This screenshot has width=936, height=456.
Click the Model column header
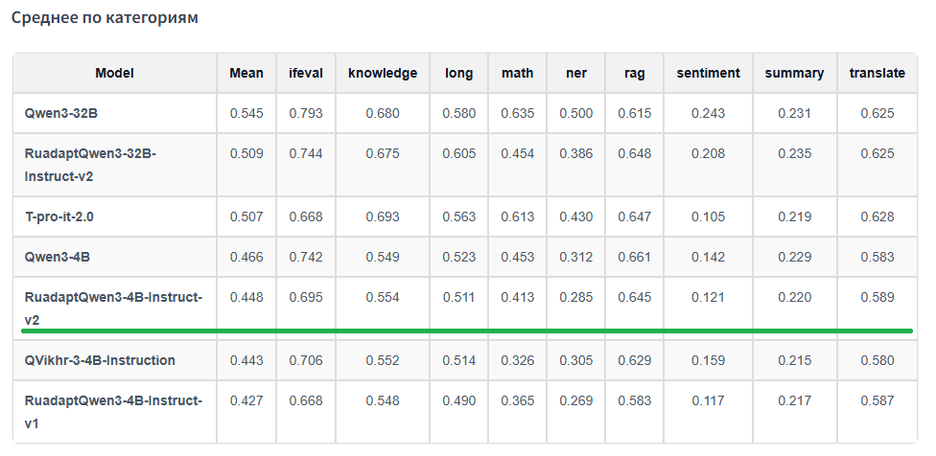tap(114, 73)
